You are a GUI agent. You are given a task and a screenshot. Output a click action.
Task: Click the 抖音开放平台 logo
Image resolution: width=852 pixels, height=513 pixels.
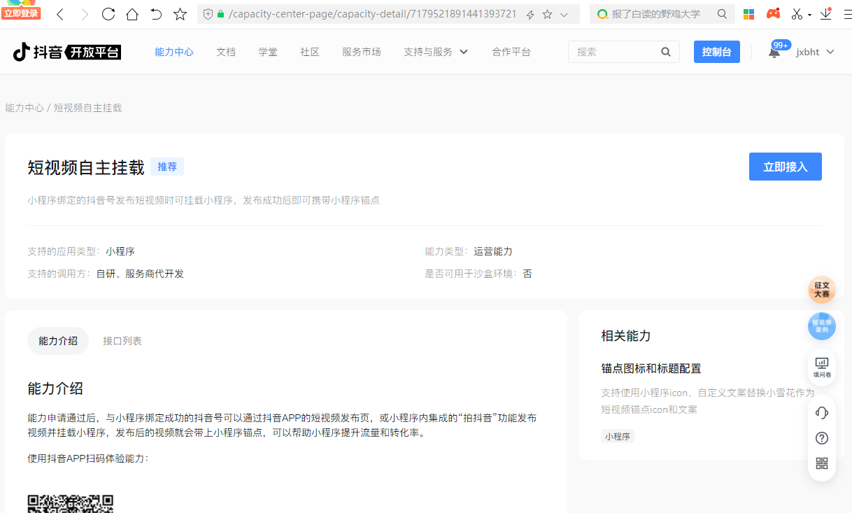[67, 52]
